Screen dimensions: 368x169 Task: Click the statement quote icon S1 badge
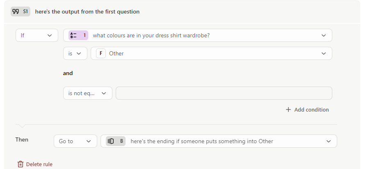[21, 11]
